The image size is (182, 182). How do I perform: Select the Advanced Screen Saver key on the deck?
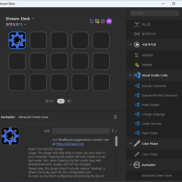pos(17,40)
